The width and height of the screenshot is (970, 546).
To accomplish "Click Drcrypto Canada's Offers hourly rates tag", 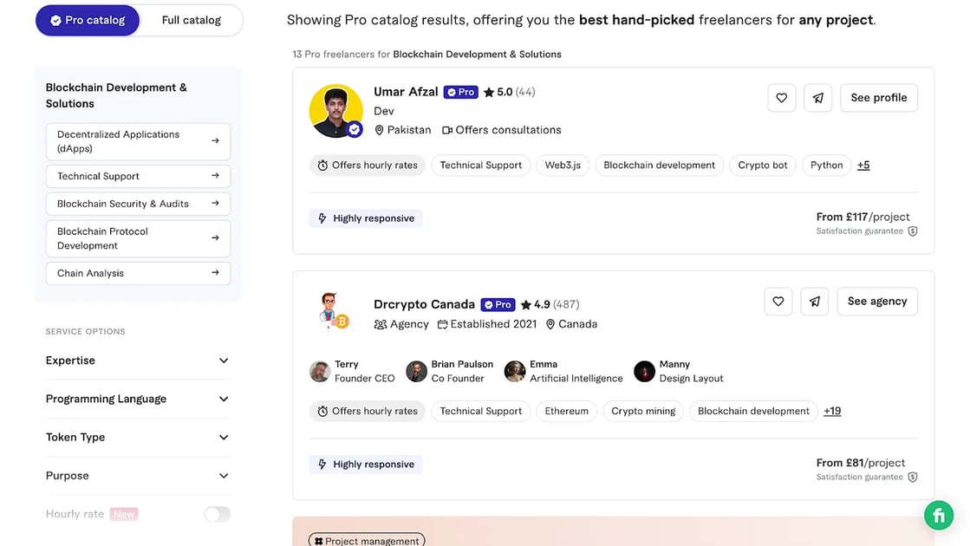I will 368,411.
